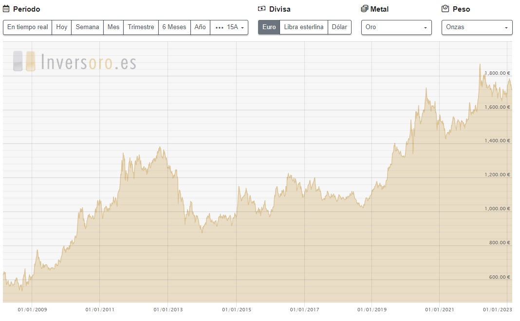This screenshot has width=520, height=321.
Task: Select the Mes period button
Action: [x=113, y=27]
